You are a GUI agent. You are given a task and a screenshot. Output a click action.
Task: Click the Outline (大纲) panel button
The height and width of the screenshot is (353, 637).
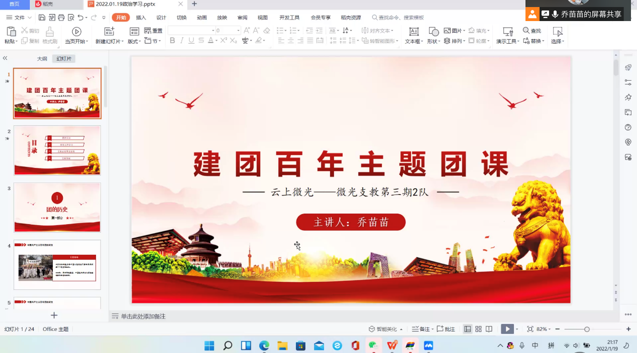click(42, 59)
